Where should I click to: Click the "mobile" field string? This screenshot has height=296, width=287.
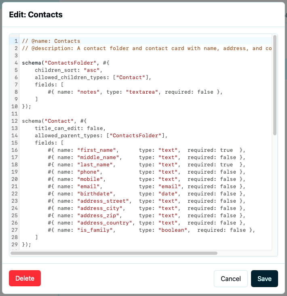tap(90, 179)
